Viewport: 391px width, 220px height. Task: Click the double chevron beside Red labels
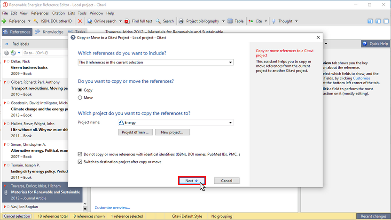click(7, 44)
